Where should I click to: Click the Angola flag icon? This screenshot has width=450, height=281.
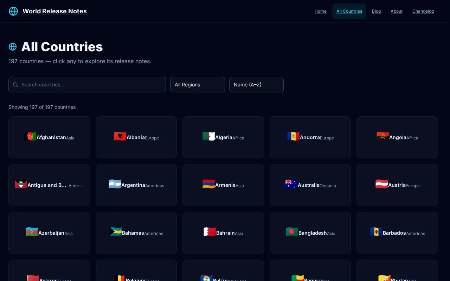coord(383,136)
